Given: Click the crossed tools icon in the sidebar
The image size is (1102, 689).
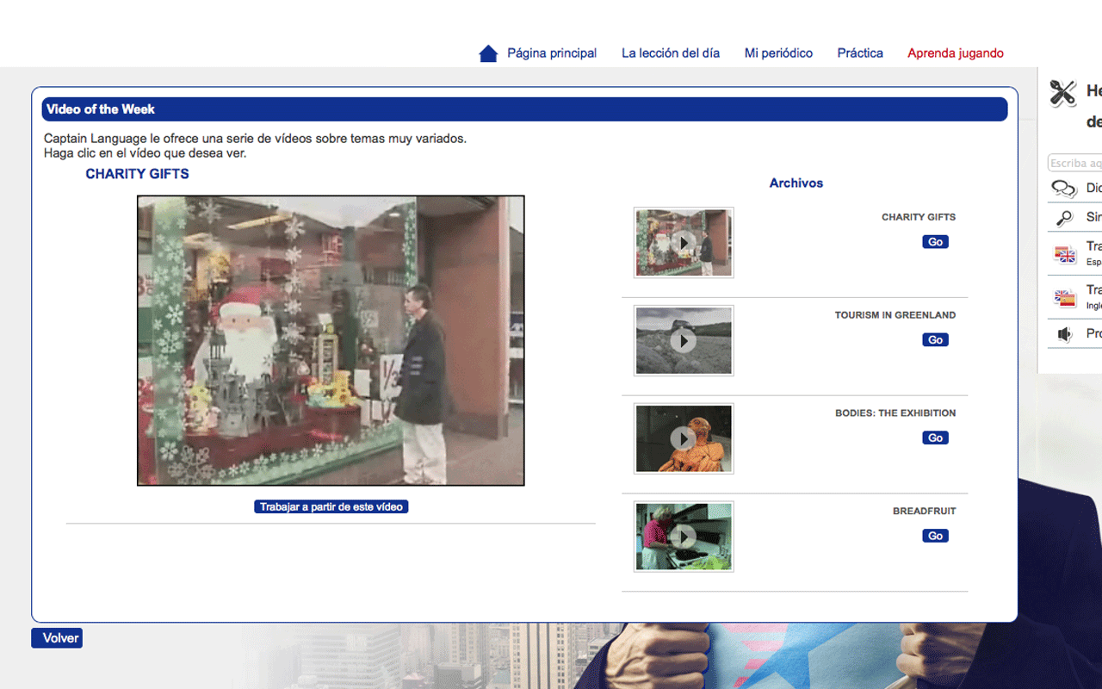Looking at the screenshot, I should point(1063,93).
